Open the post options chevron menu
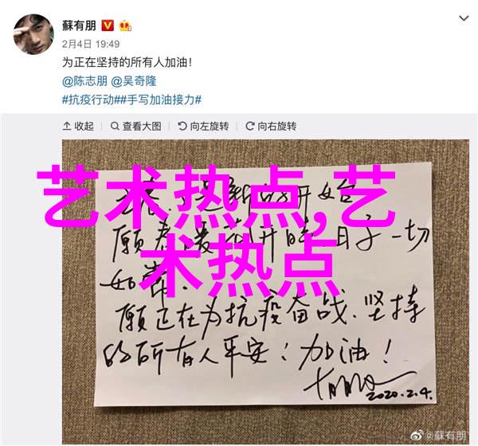This screenshot has height=446, width=478. [x=464, y=18]
